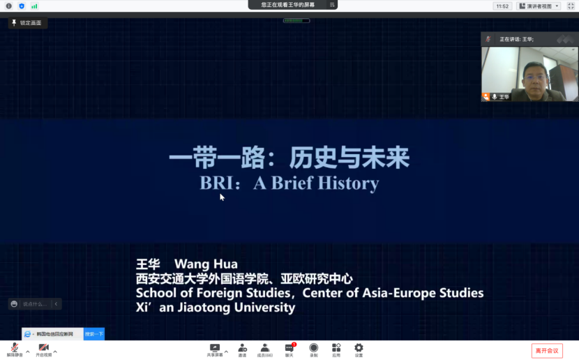Click the orange host avatar icon on video
579x362 pixels.
tap(486, 97)
